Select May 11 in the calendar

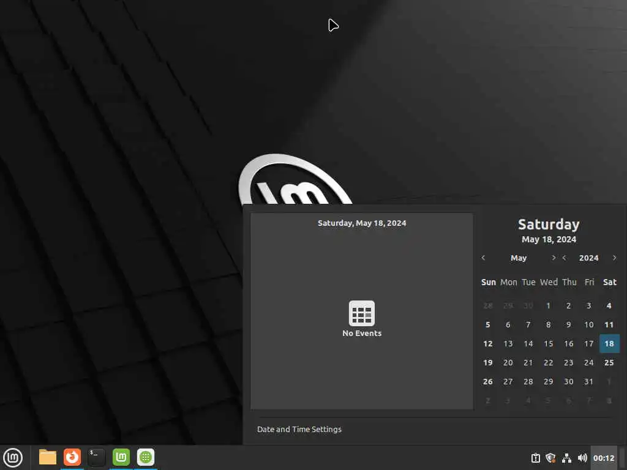coord(609,324)
